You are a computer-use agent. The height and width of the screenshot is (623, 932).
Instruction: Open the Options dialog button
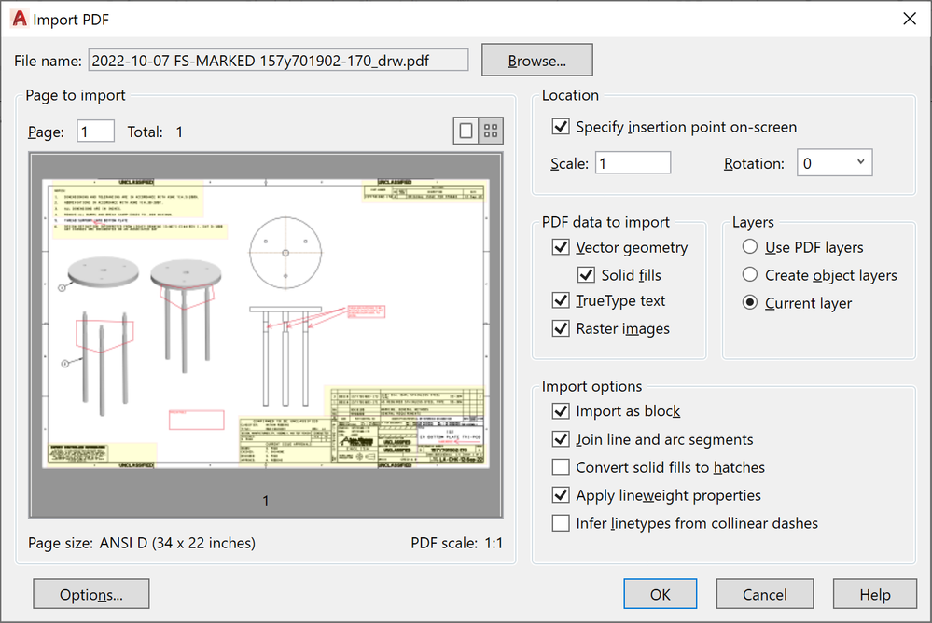tap(90, 595)
